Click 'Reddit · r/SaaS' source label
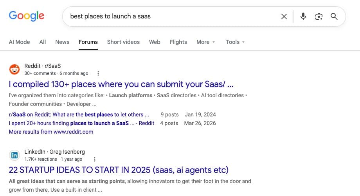 [x=43, y=66]
